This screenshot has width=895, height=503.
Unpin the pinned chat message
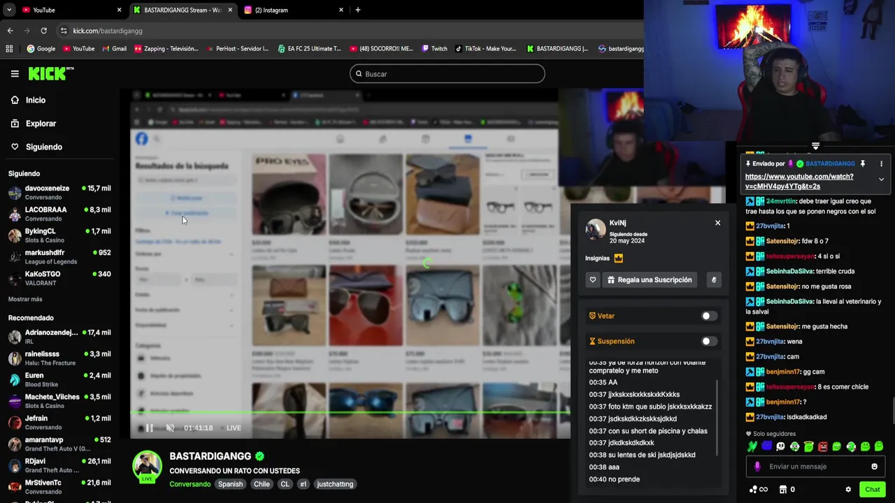point(863,163)
